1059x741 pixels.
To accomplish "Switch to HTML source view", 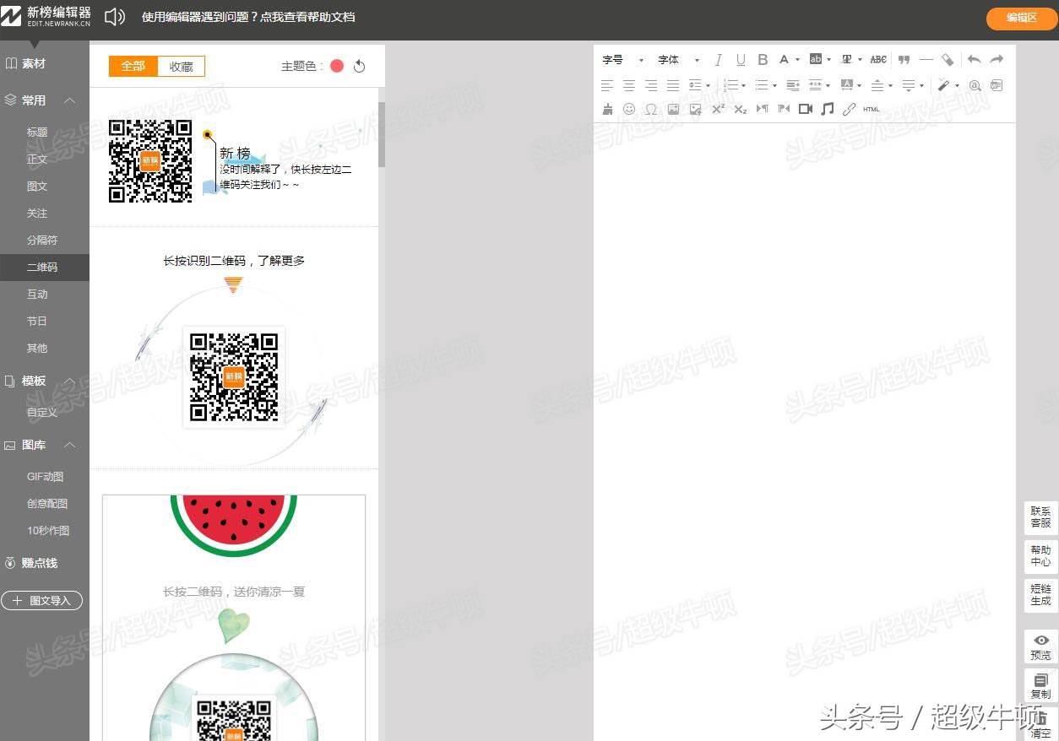I will [x=871, y=108].
